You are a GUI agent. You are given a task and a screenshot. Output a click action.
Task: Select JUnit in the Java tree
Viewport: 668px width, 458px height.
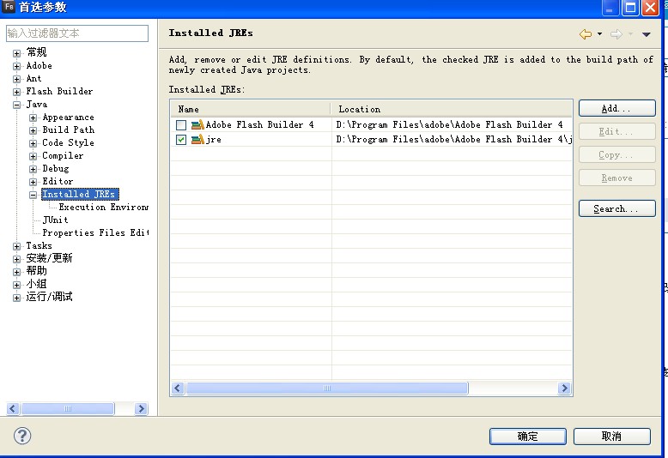(x=56, y=220)
